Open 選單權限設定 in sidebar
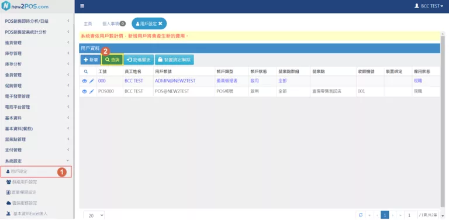This screenshot has height=220, width=449. point(22,192)
